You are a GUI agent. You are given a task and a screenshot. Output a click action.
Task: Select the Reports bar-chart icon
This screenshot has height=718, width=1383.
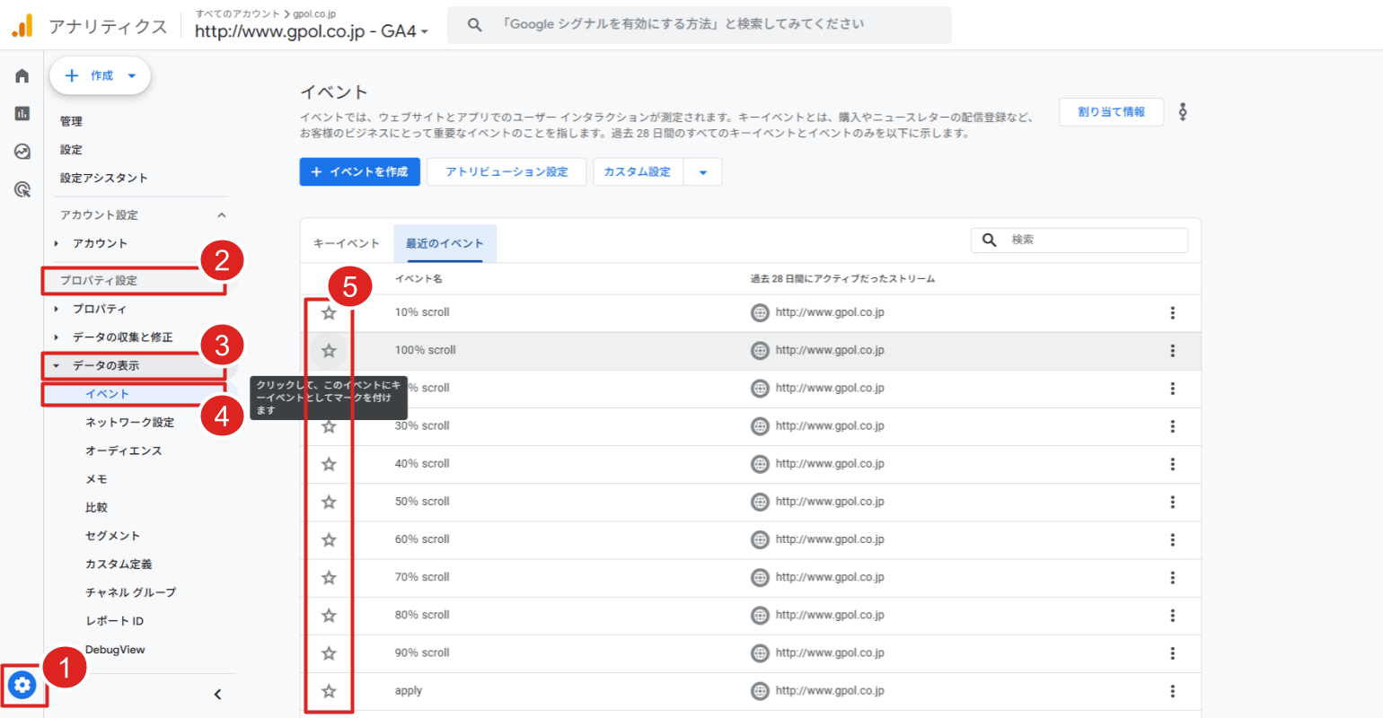[x=22, y=114]
